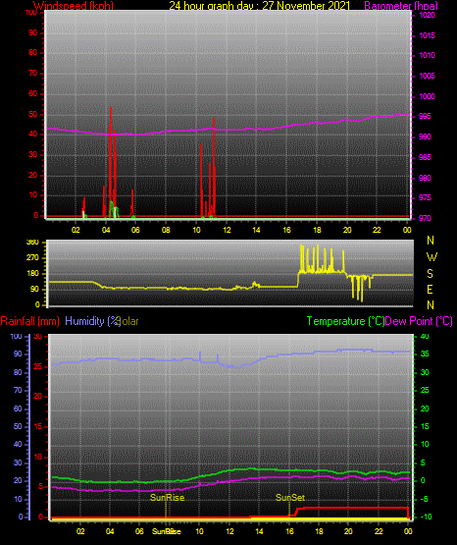Click the green -10 on temperature axis
Viewport: 457px width, 545px height.
[x=426, y=517]
